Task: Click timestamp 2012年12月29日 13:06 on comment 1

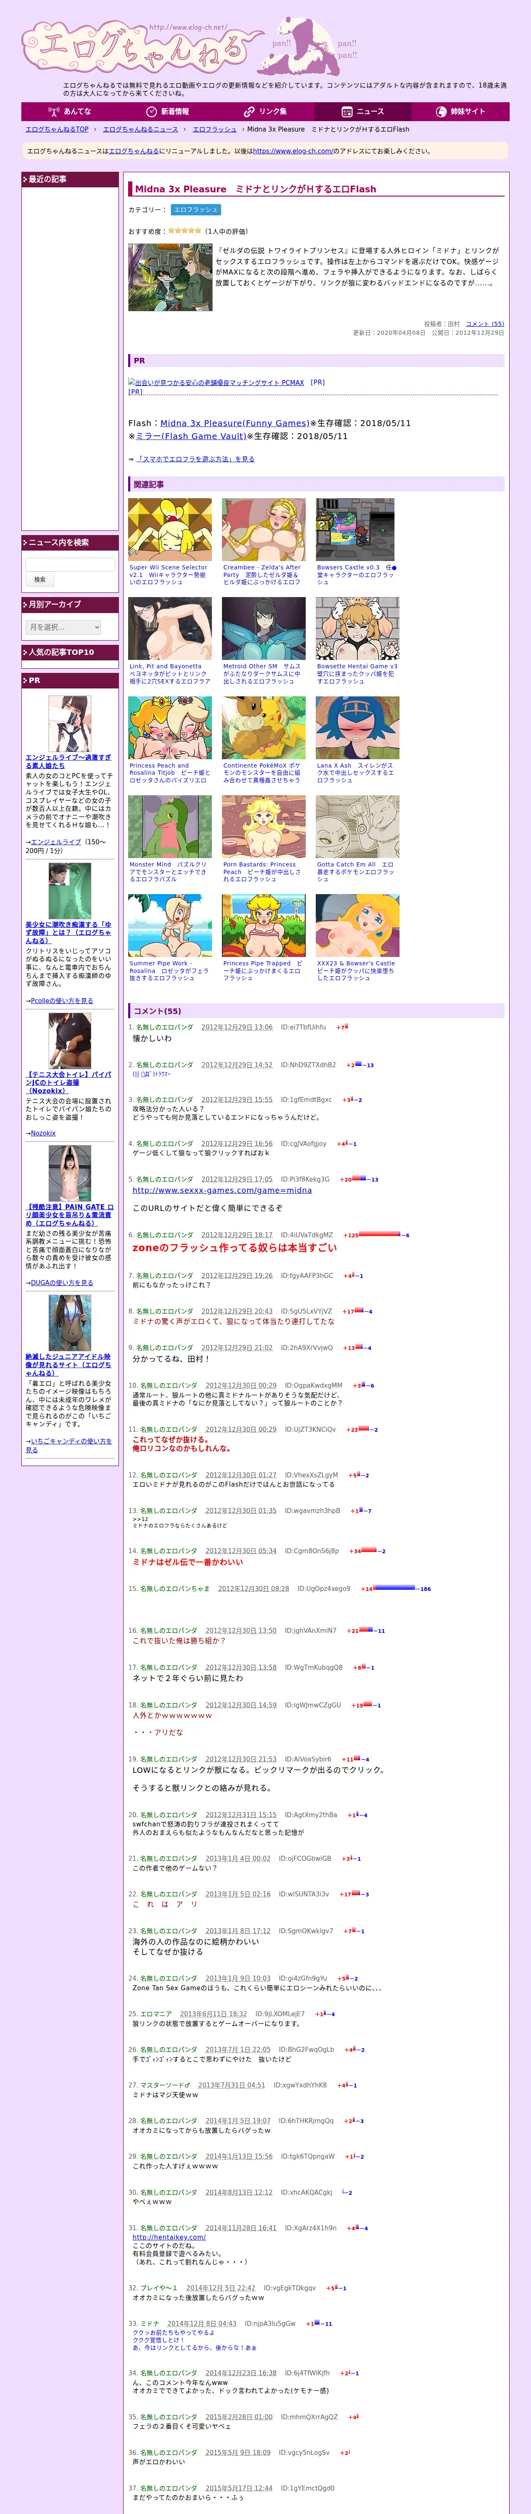Action: coord(237,1027)
